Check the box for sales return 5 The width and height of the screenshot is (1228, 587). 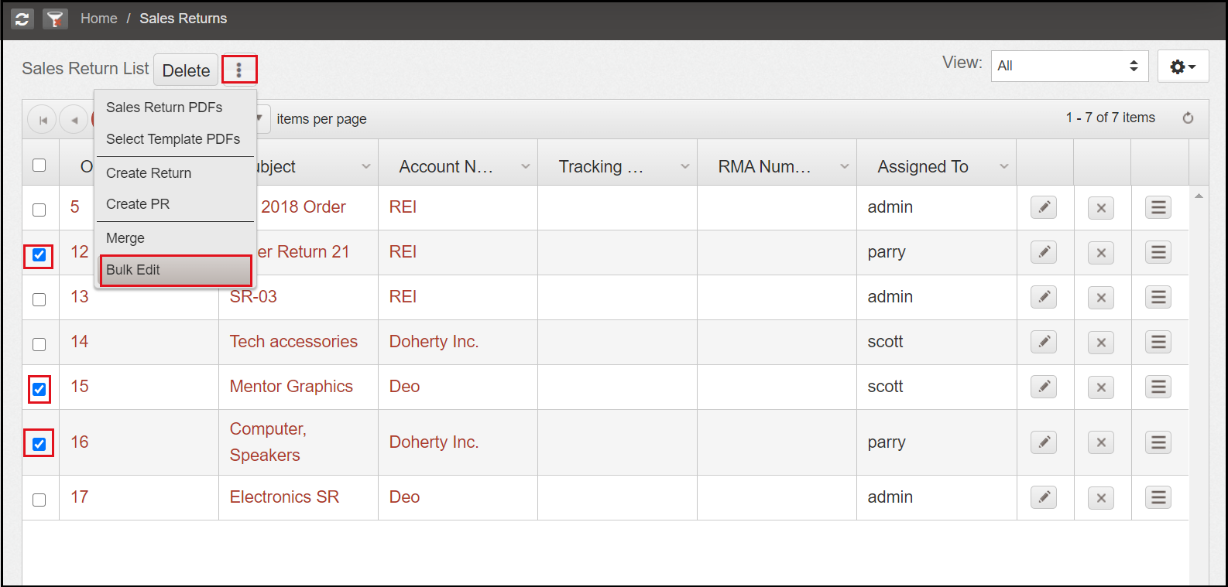(39, 210)
